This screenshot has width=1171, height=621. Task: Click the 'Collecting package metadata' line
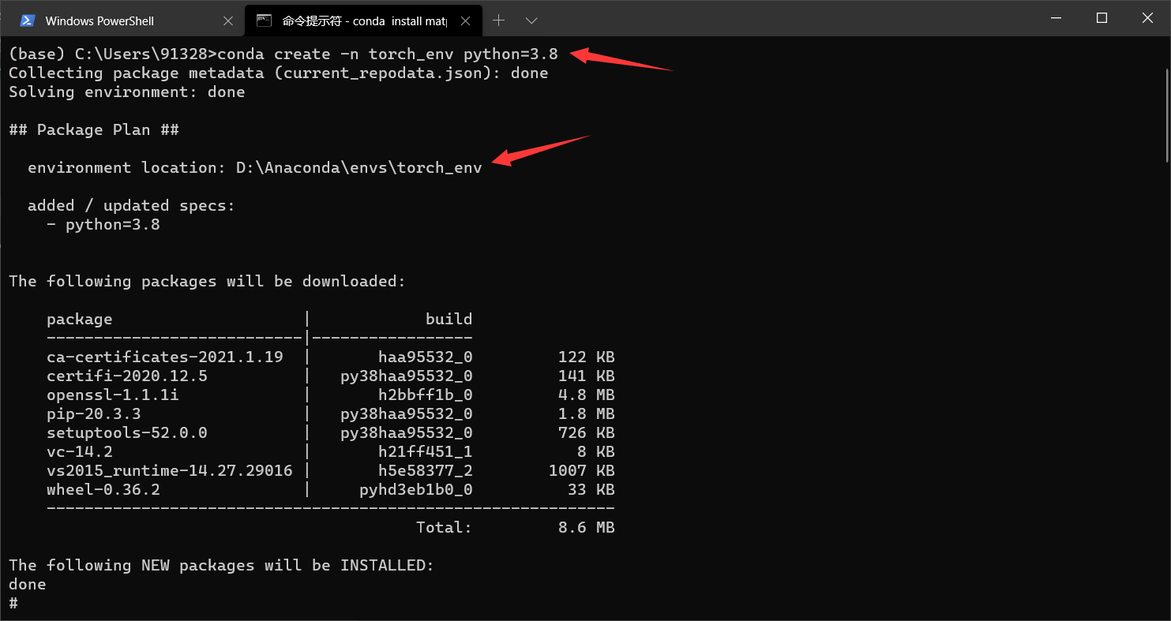(279, 73)
